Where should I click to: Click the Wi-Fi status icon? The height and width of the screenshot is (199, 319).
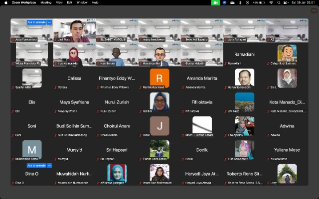271,2
